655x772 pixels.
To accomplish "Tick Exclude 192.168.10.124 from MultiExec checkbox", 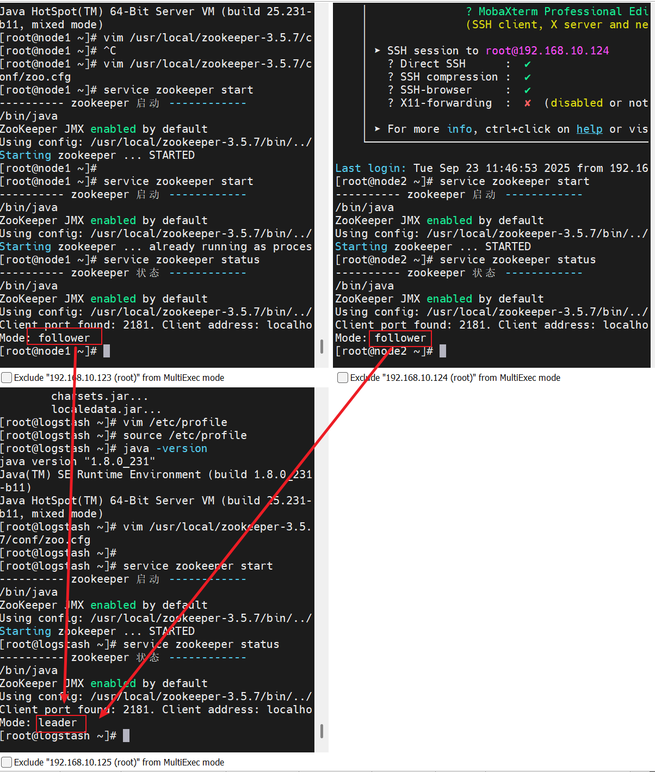I will [343, 378].
